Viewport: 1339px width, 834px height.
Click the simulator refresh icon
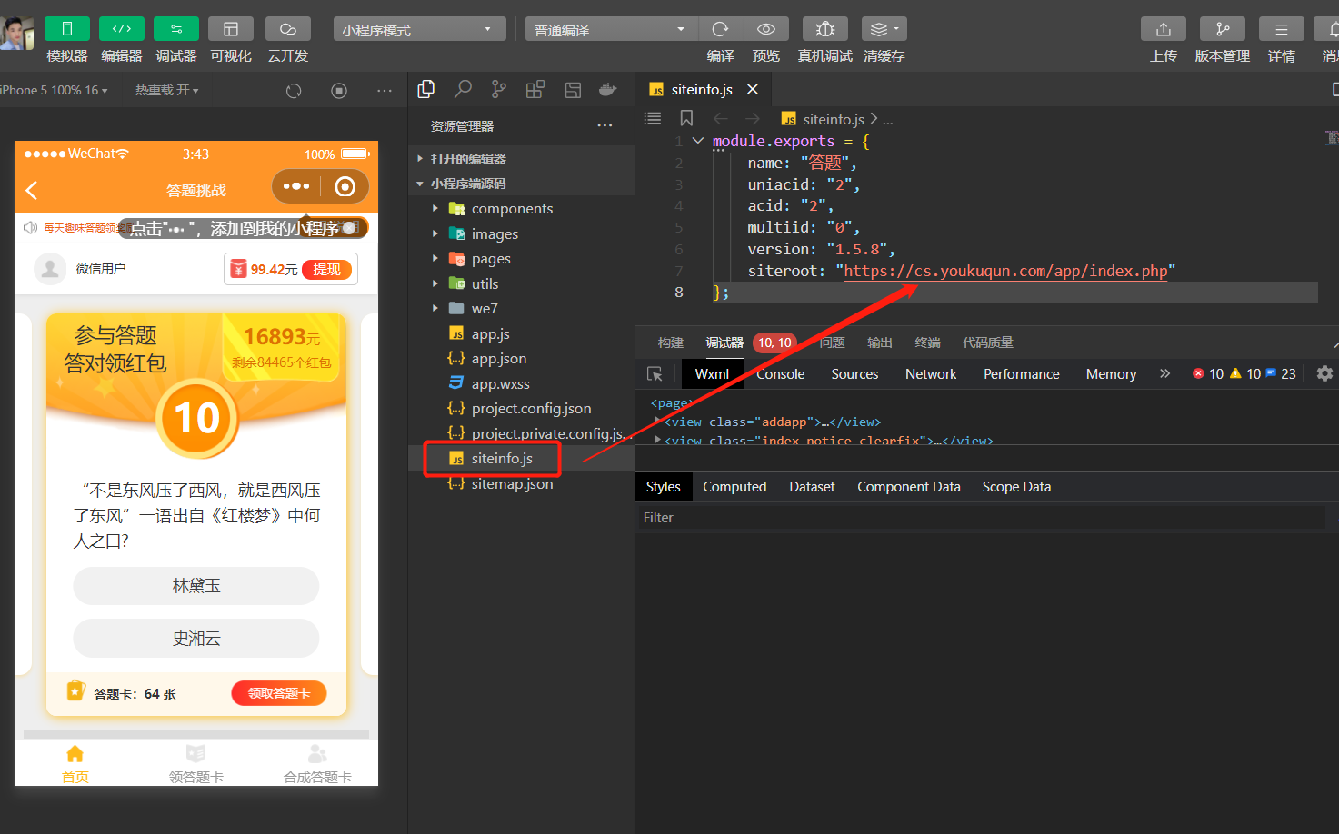pos(294,91)
